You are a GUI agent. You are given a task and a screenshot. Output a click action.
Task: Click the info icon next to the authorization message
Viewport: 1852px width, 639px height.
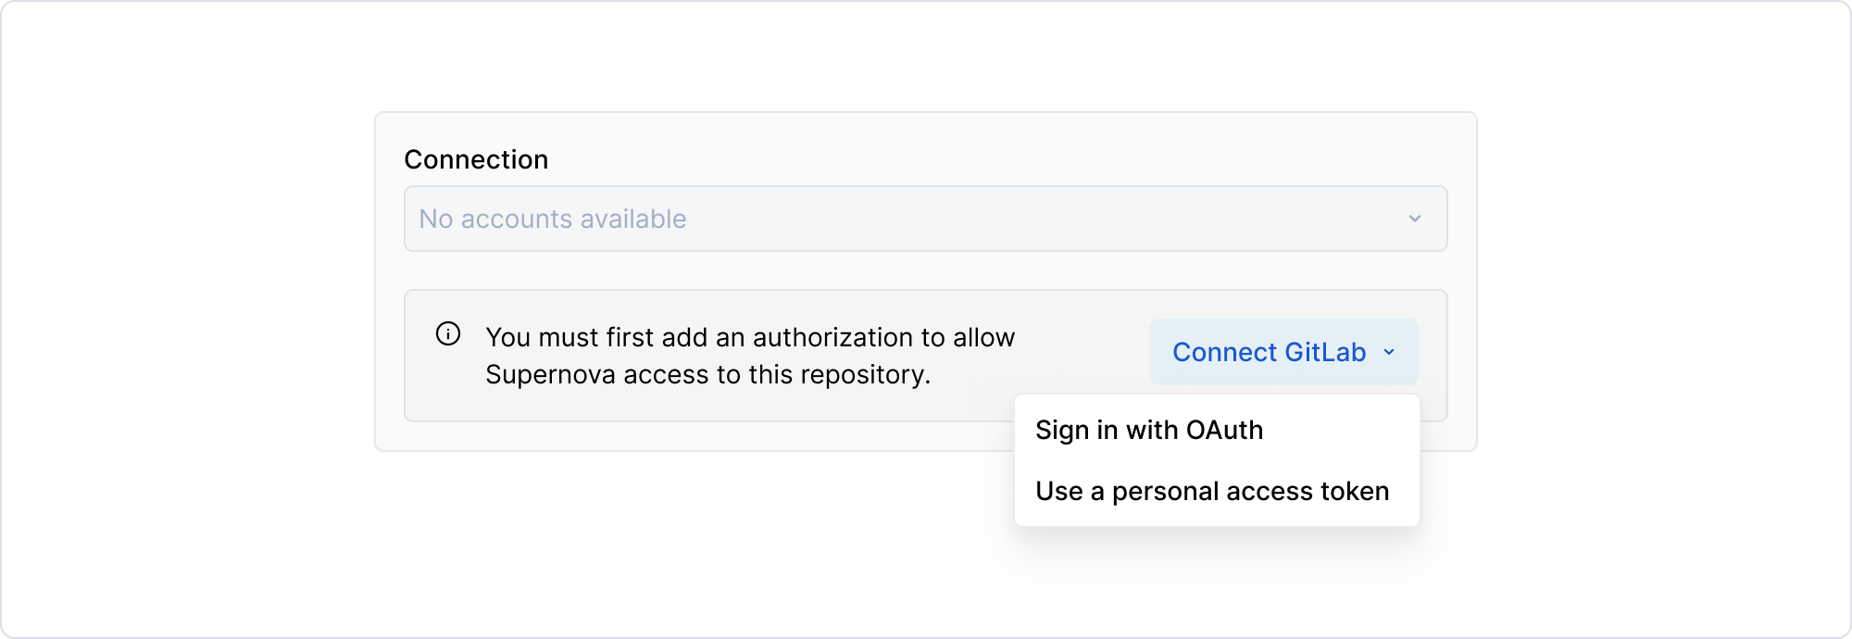(448, 335)
